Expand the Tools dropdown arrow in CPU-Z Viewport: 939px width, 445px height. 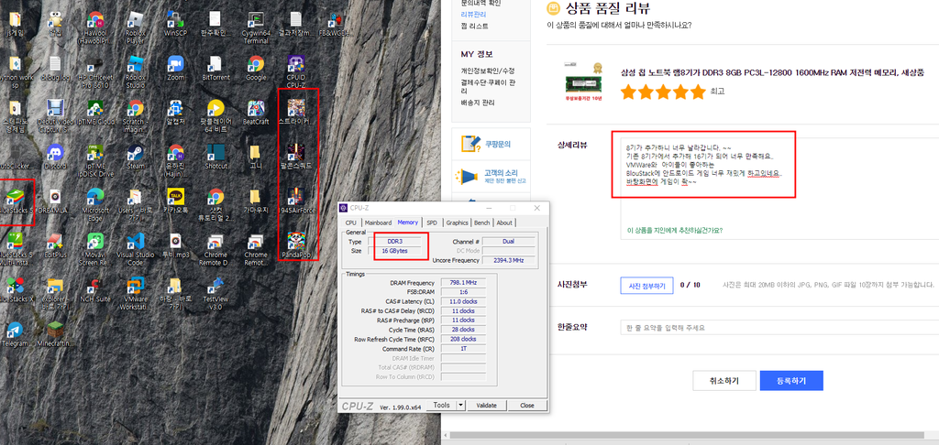point(460,405)
